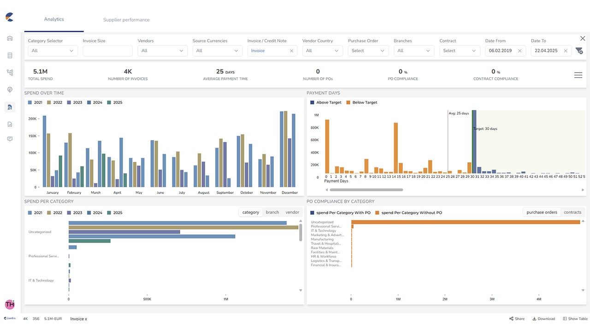
Task: Click the Payment Days horizontal scrollbar
Action: pos(366,190)
